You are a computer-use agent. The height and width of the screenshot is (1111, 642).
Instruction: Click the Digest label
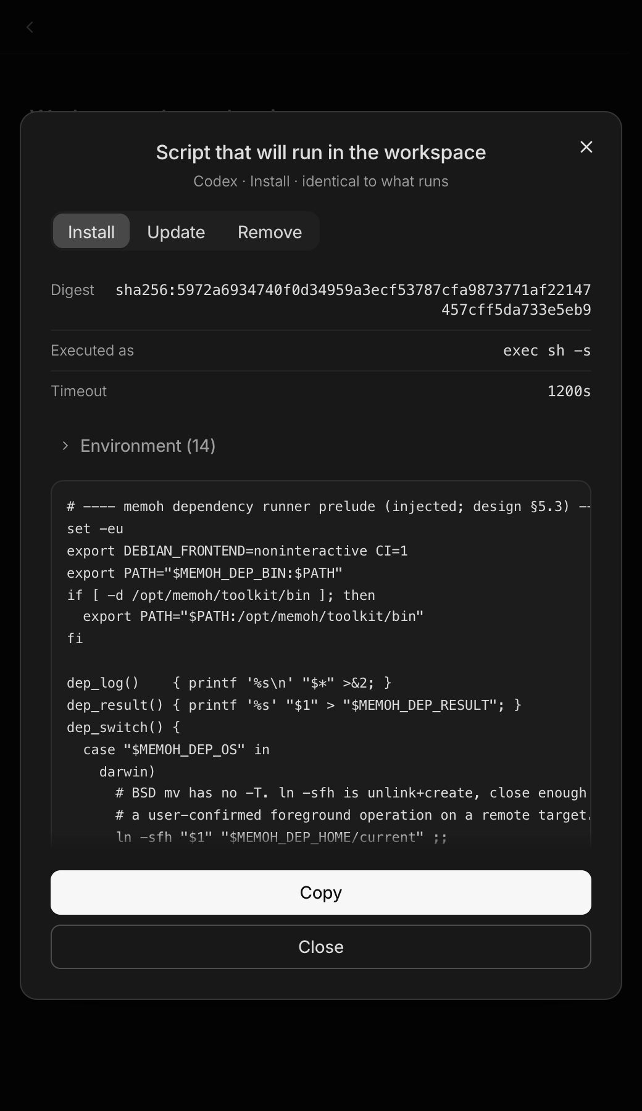72,290
